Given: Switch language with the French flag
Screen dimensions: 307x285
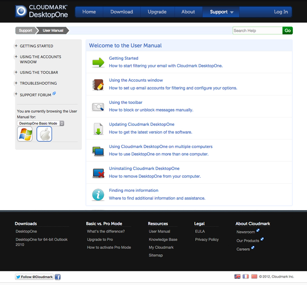Looking at the screenshot, I should point(246,276).
